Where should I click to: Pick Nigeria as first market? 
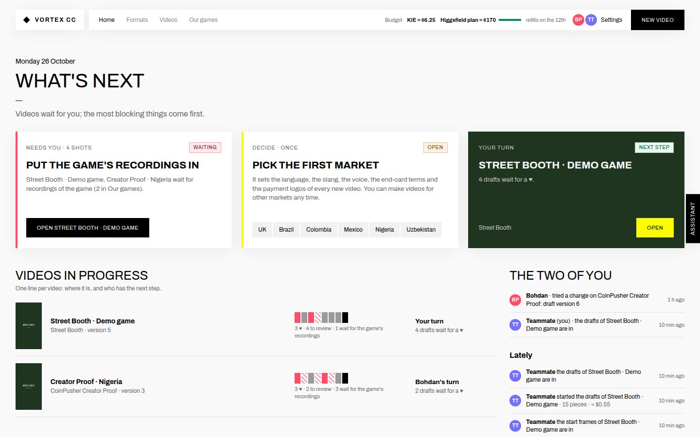385,230
